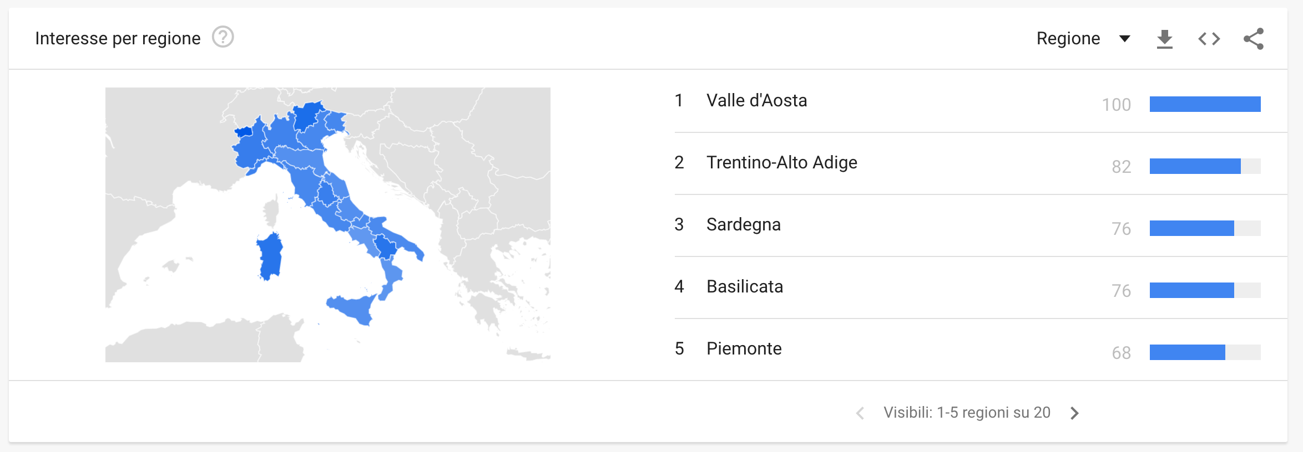Go to the previous page of regions

(x=860, y=413)
